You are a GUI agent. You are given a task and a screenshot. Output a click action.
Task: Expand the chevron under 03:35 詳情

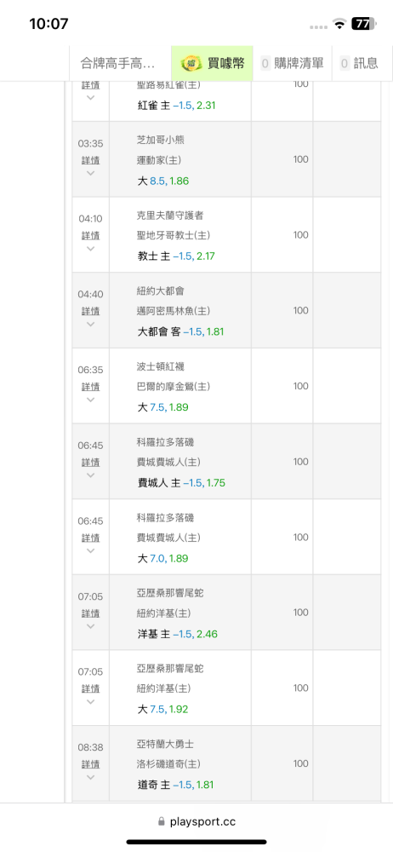91,173
